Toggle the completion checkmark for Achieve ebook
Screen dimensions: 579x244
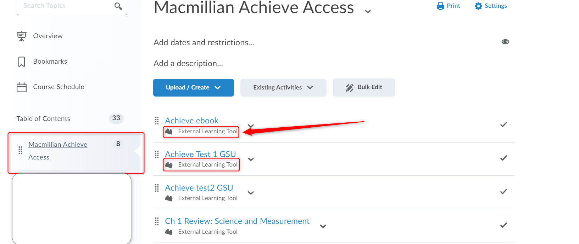click(503, 124)
